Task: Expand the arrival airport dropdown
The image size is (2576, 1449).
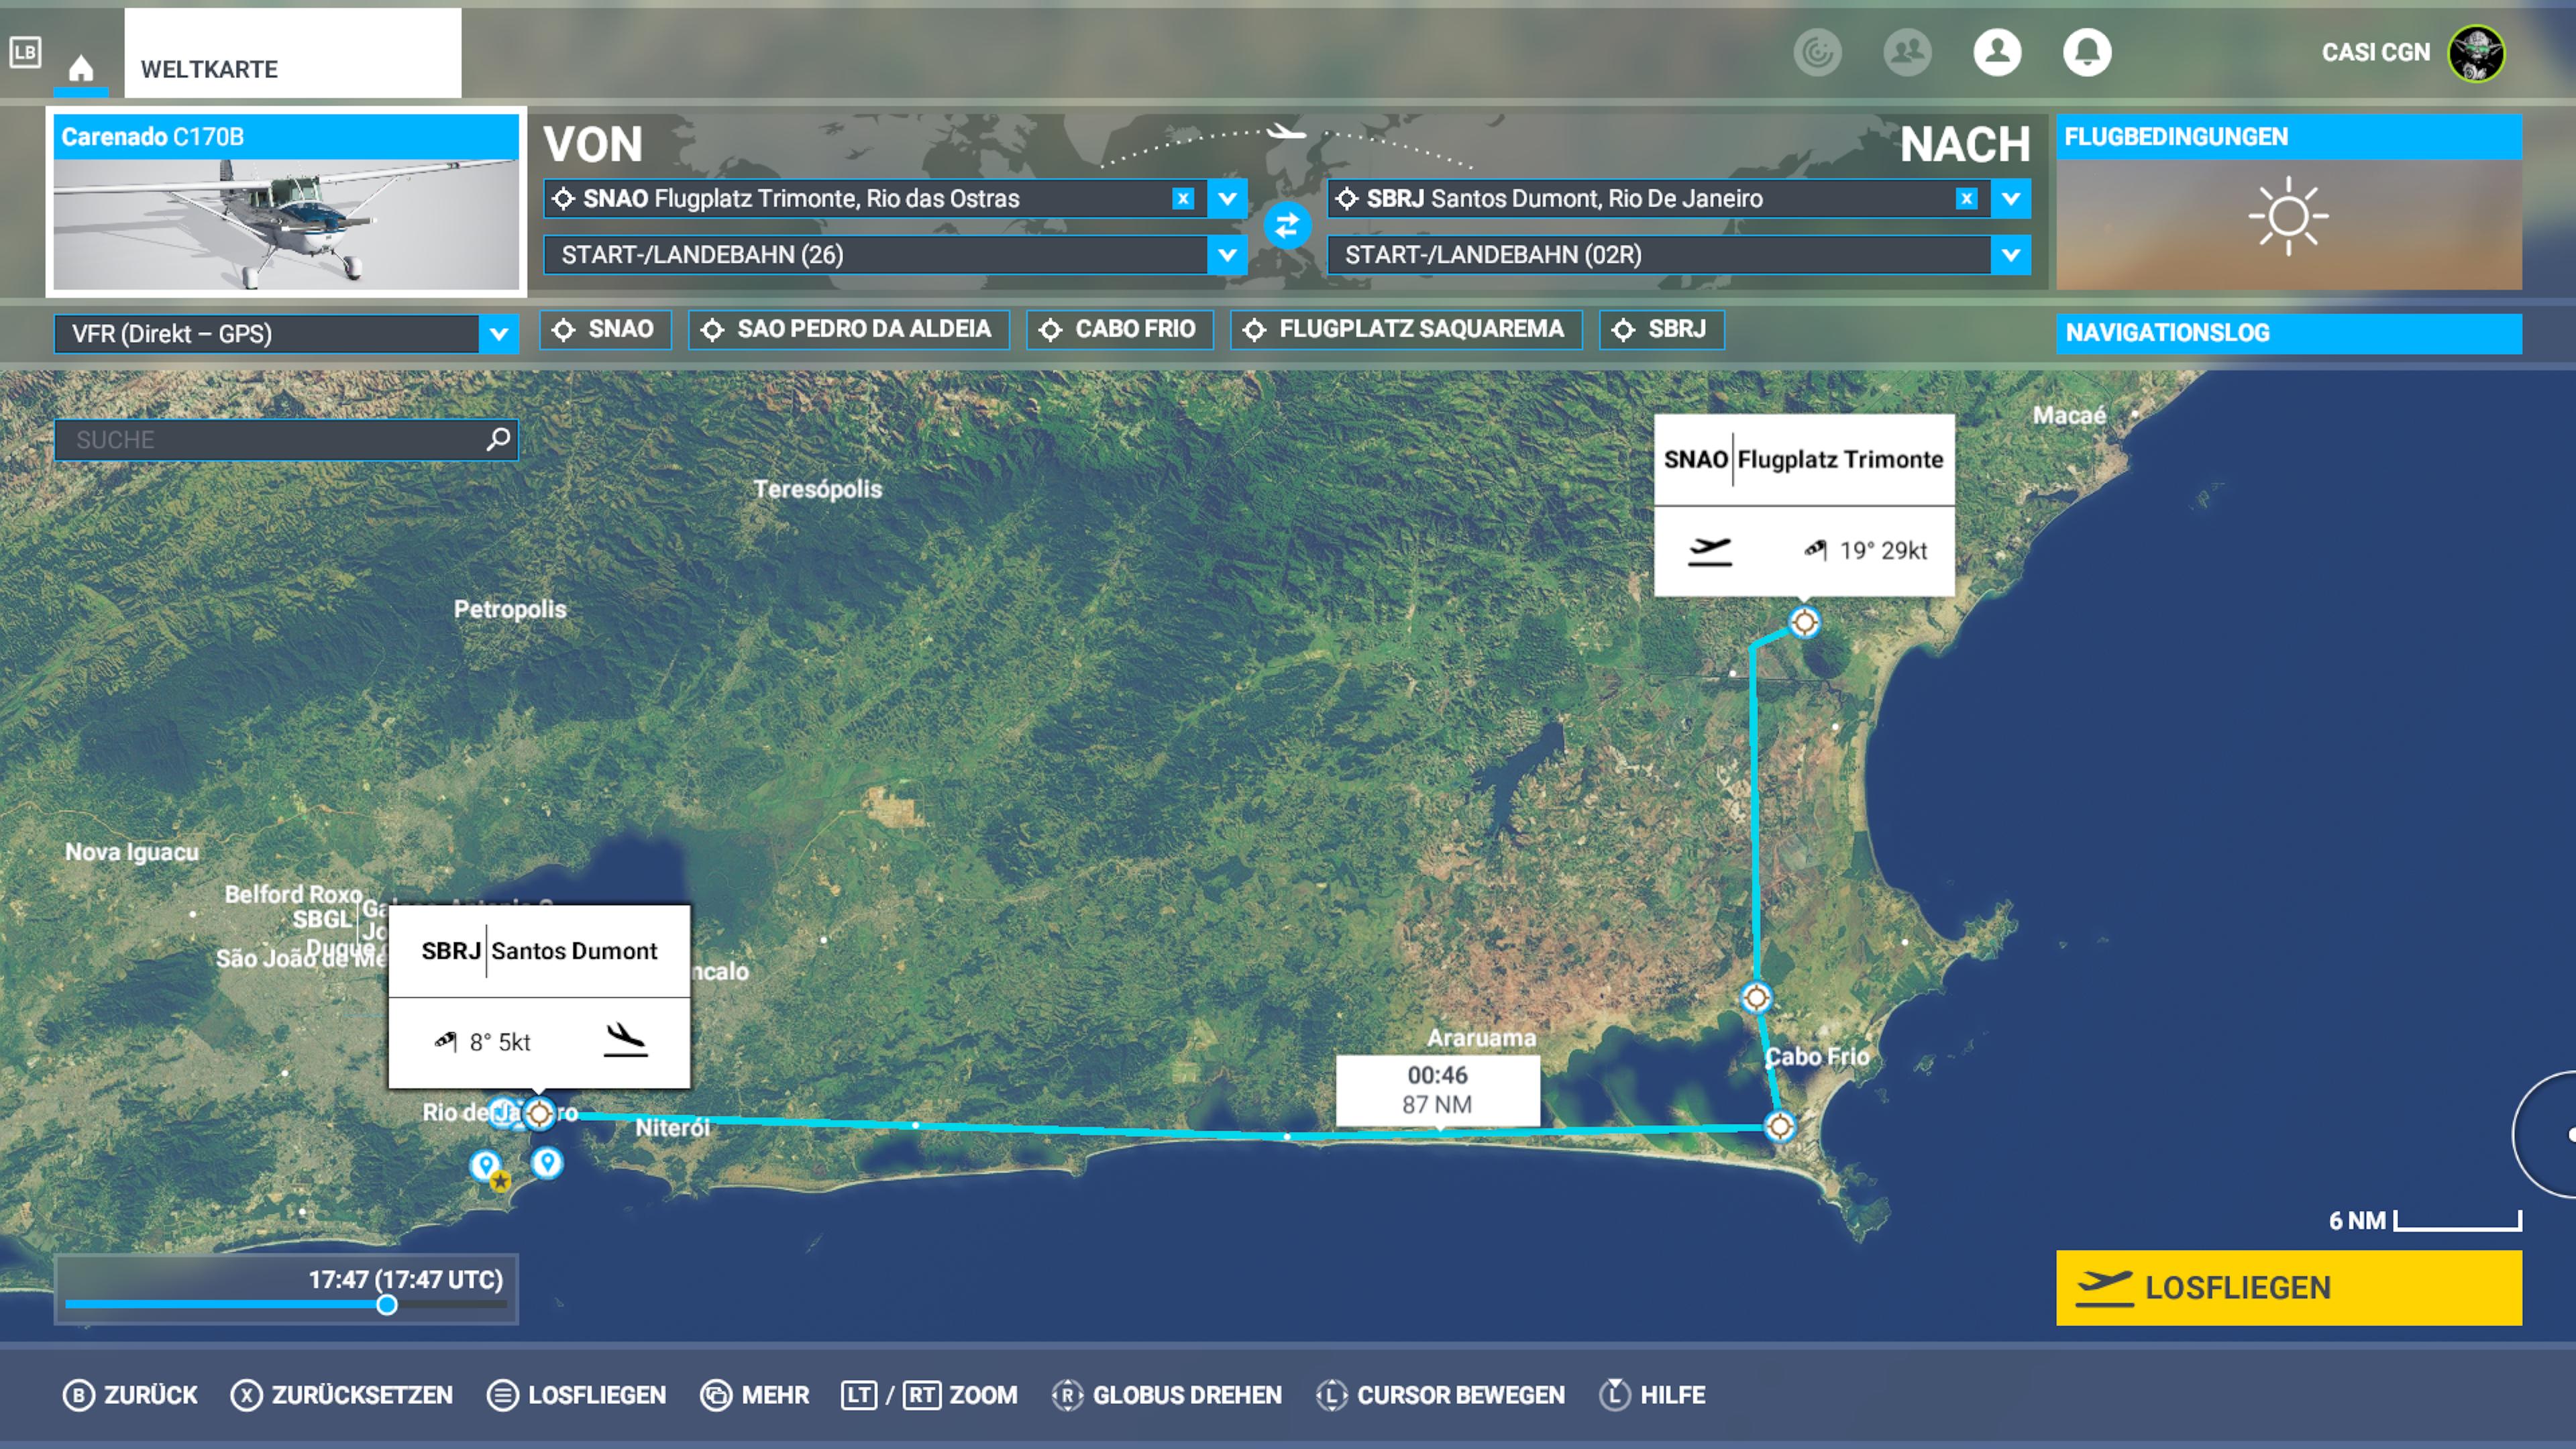Action: [x=2010, y=198]
